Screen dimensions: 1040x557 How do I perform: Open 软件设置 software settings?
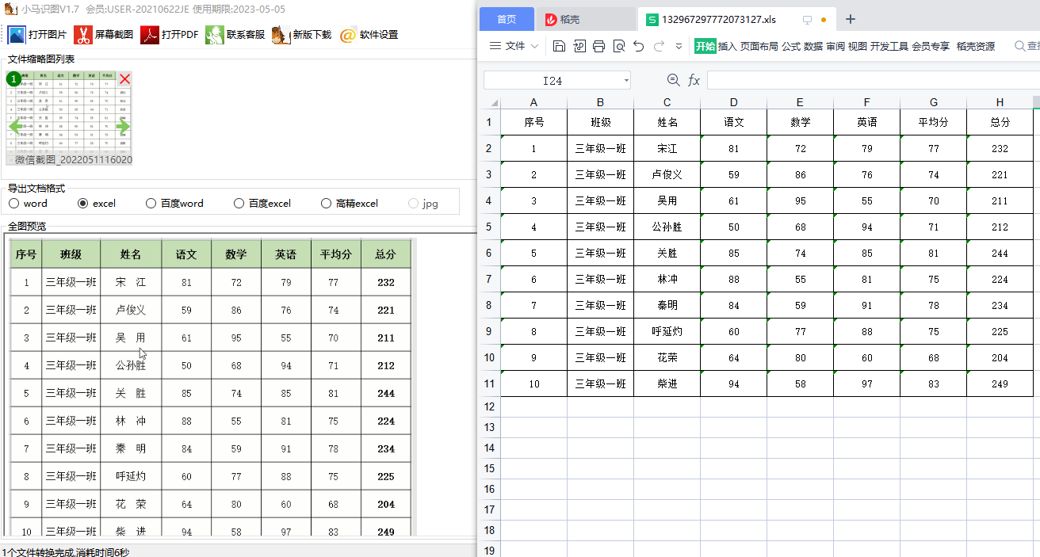click(369, 35)
